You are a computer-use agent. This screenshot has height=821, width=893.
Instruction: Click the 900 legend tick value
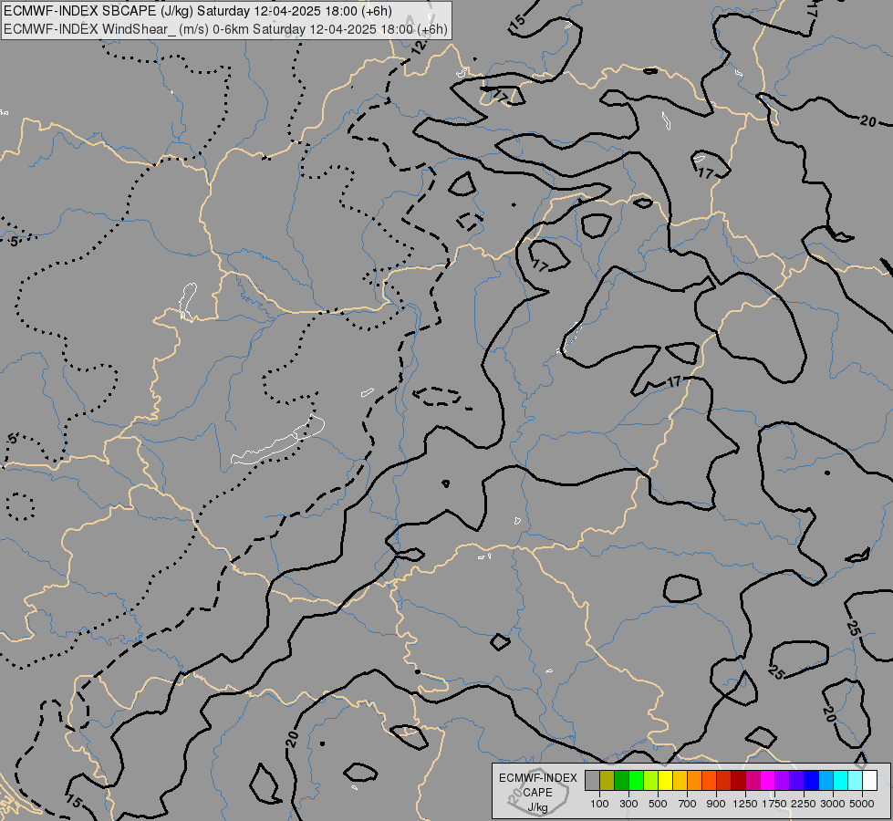716,804
